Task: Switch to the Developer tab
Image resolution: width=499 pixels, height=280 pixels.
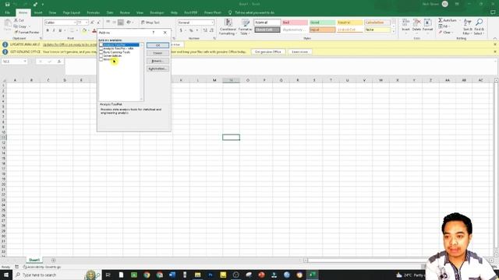Action: click(157, 12)
